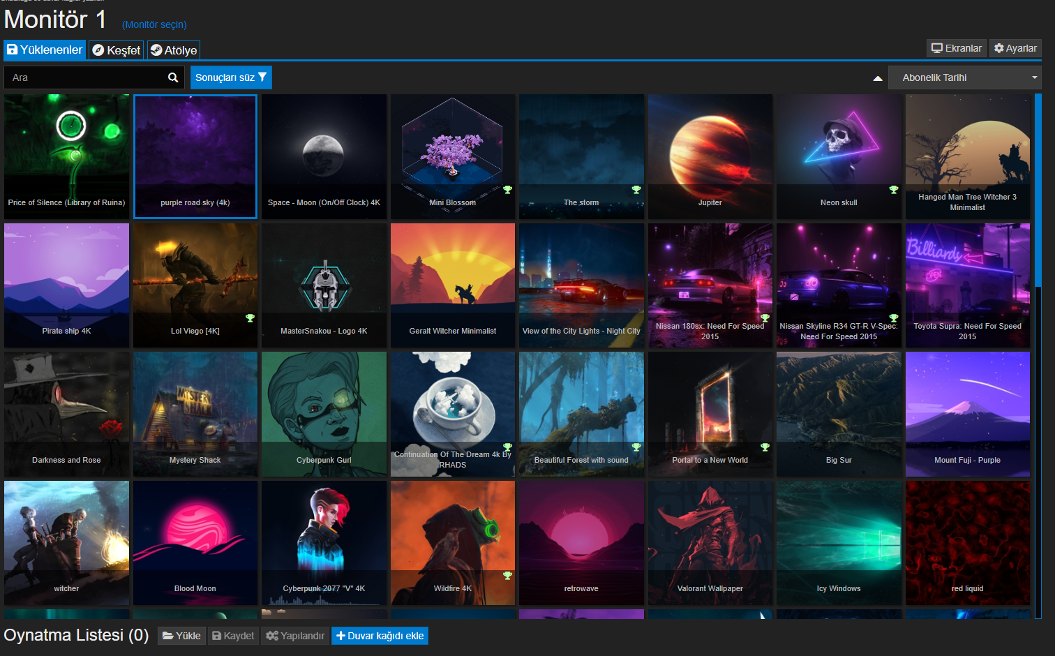
Task: Choose the Cyberpunk 2077 "V" 4K wallpaper
Action: 324,543
